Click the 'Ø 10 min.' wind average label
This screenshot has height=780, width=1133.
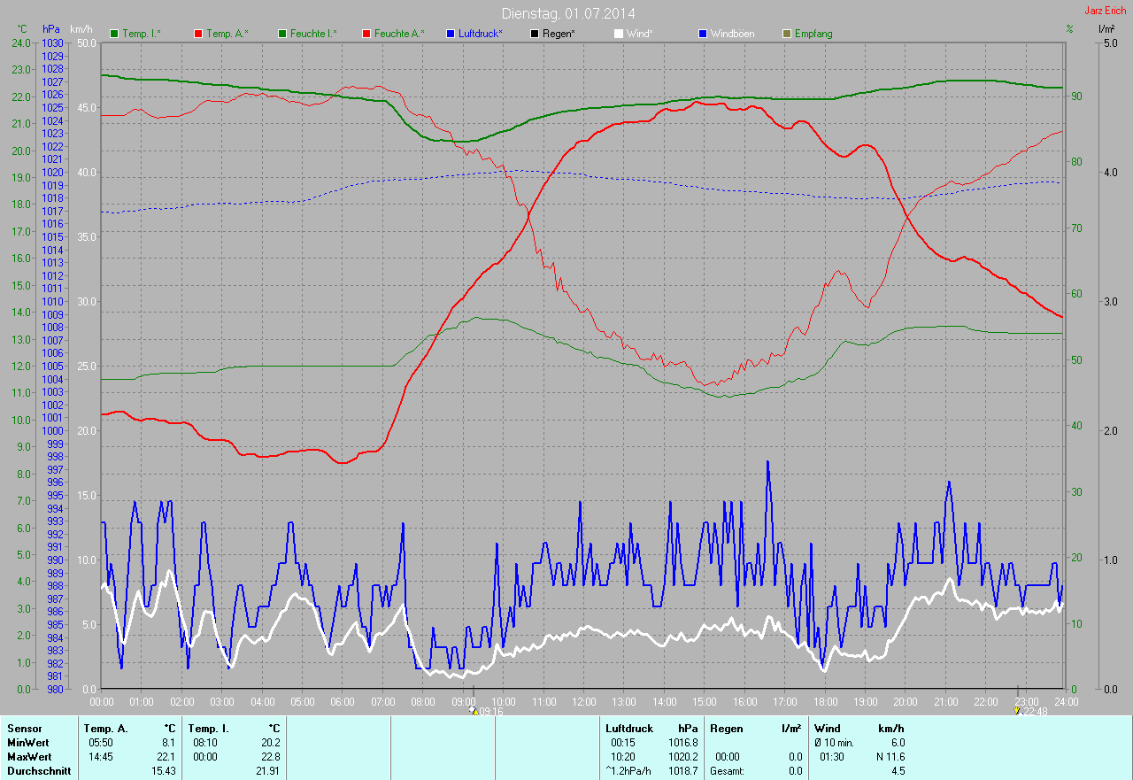836,743
